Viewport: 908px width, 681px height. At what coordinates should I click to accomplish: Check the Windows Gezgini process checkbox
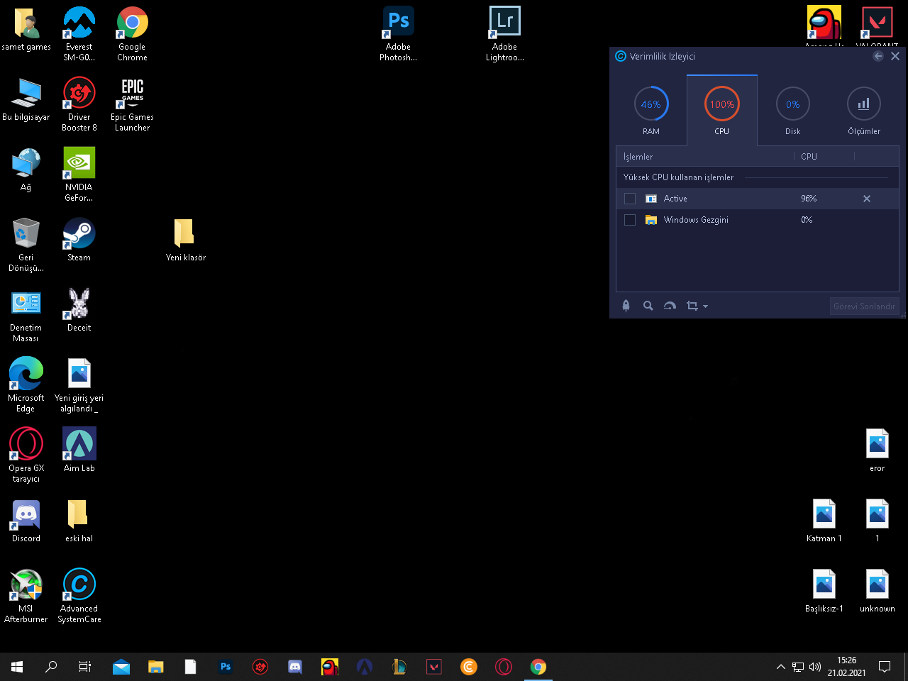point(630,220)
